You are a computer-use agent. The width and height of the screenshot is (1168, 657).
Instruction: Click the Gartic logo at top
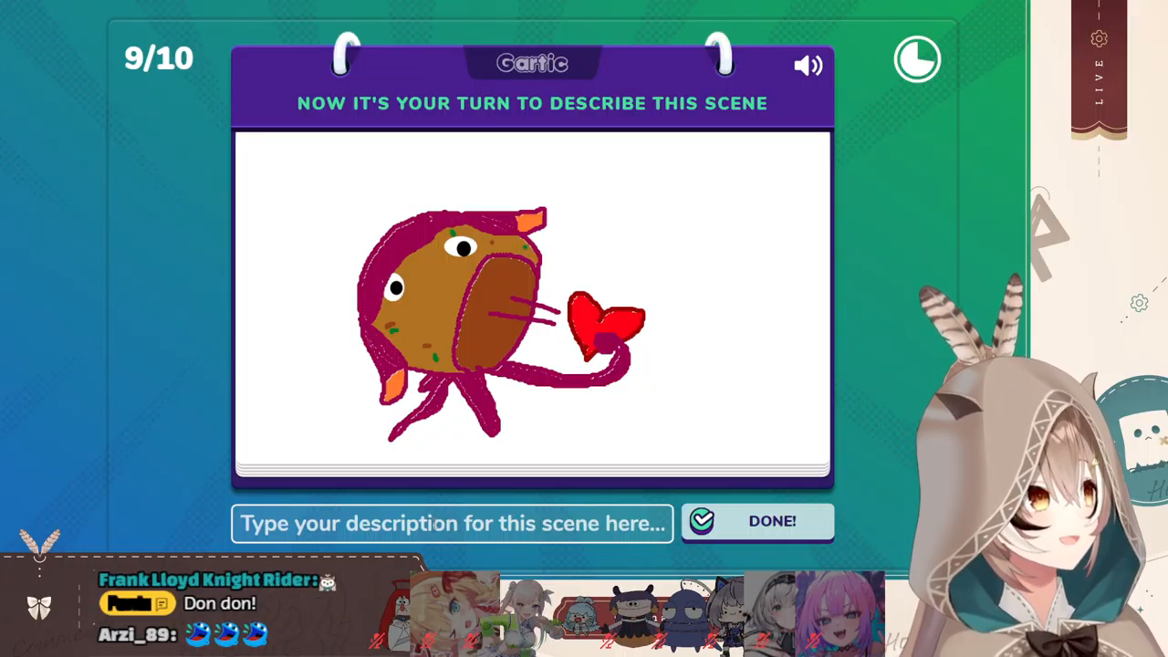click(533, 63)
